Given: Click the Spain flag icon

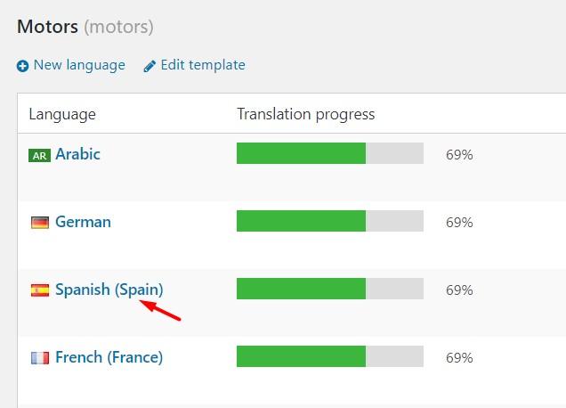Looking at the screenshot, I should (39, 290).
